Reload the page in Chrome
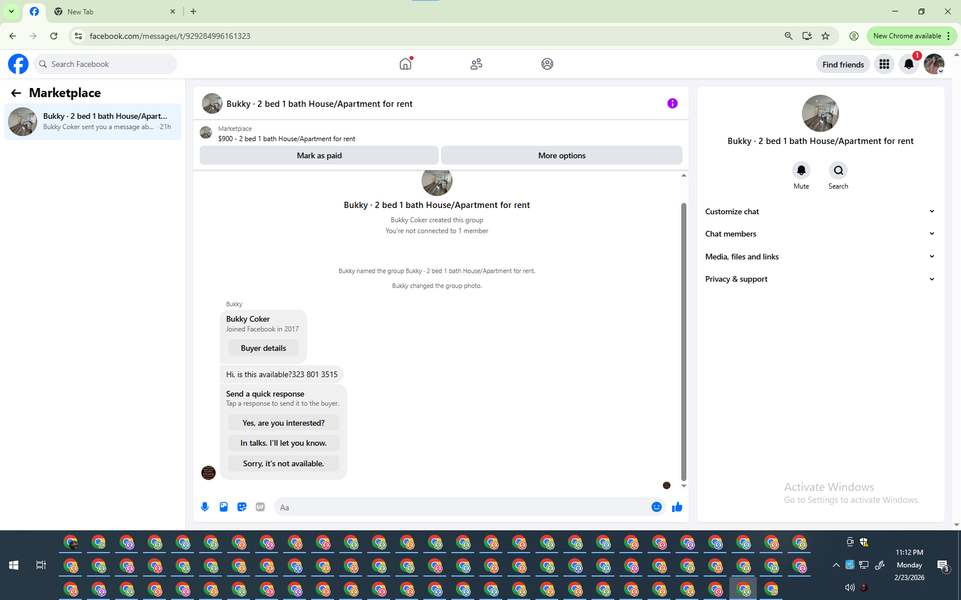This screenshot has width=961, height=600. [54, 36]
